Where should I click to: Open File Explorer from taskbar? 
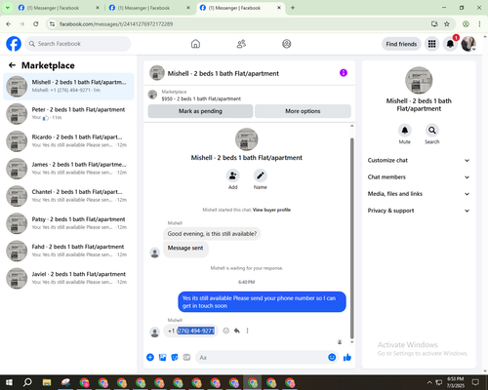pyautogui.click(x=47, y=382)
